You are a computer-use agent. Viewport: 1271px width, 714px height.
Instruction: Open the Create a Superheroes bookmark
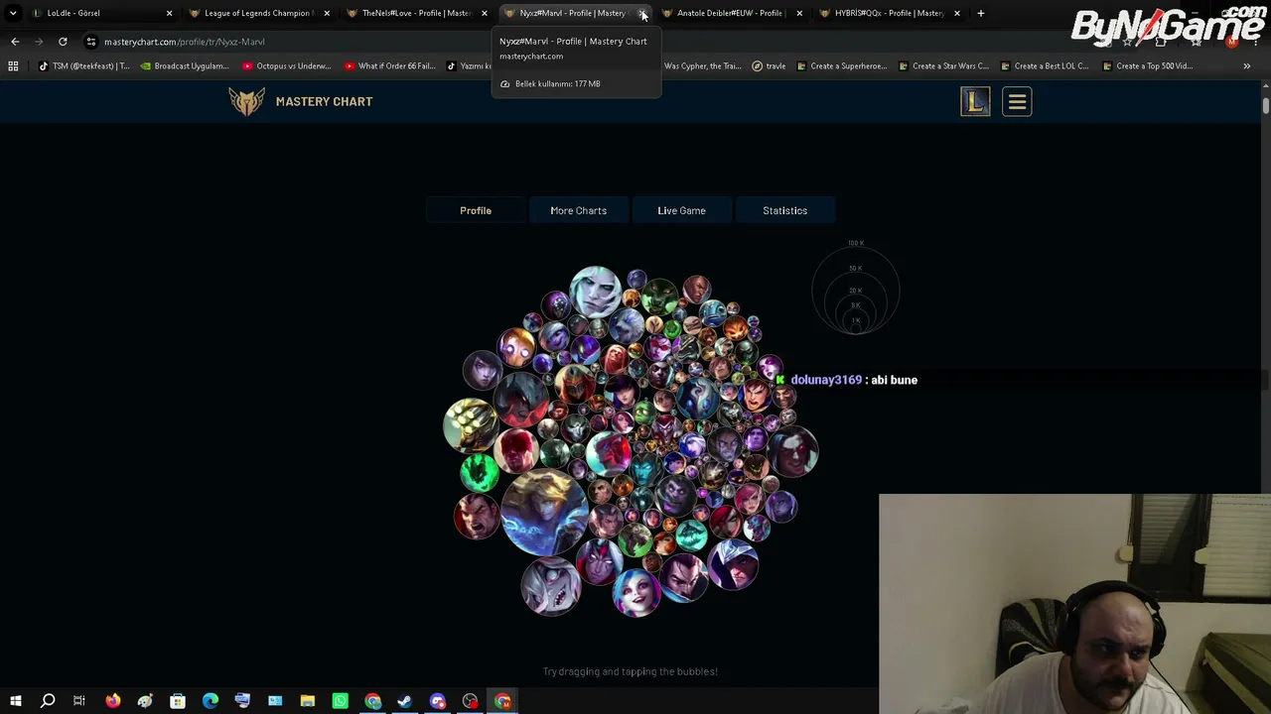coord(841,66)
